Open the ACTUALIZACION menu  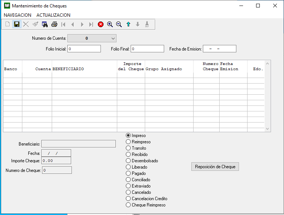53,15
